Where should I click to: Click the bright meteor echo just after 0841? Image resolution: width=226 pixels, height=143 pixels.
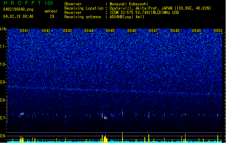click(22, 114)
